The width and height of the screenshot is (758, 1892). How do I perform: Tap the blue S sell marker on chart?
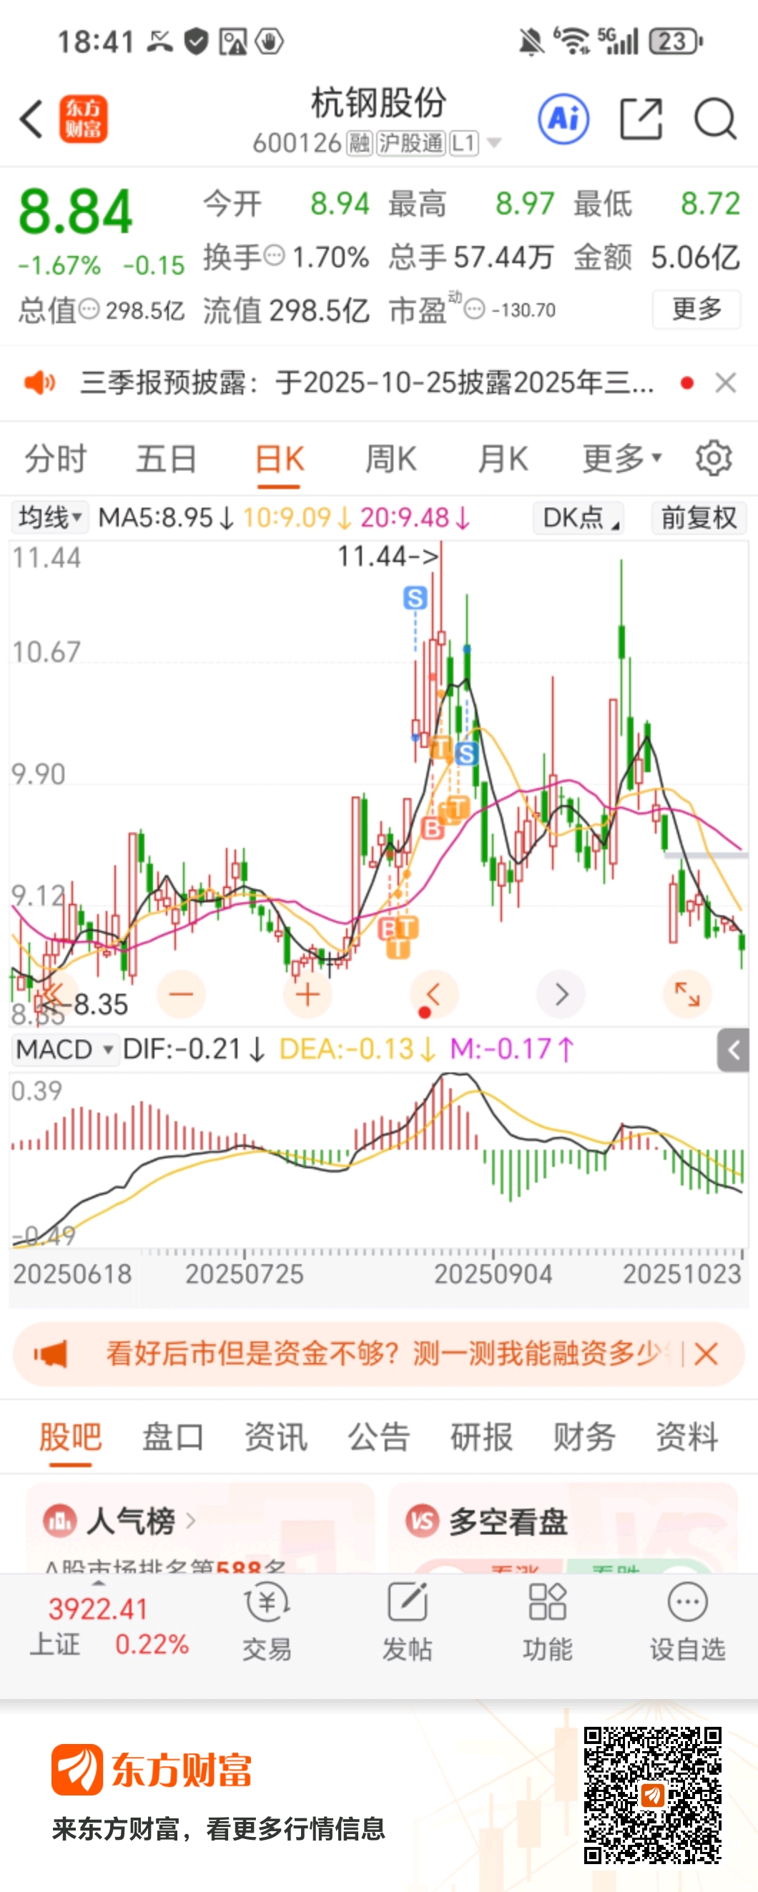[x=415, y=598]
